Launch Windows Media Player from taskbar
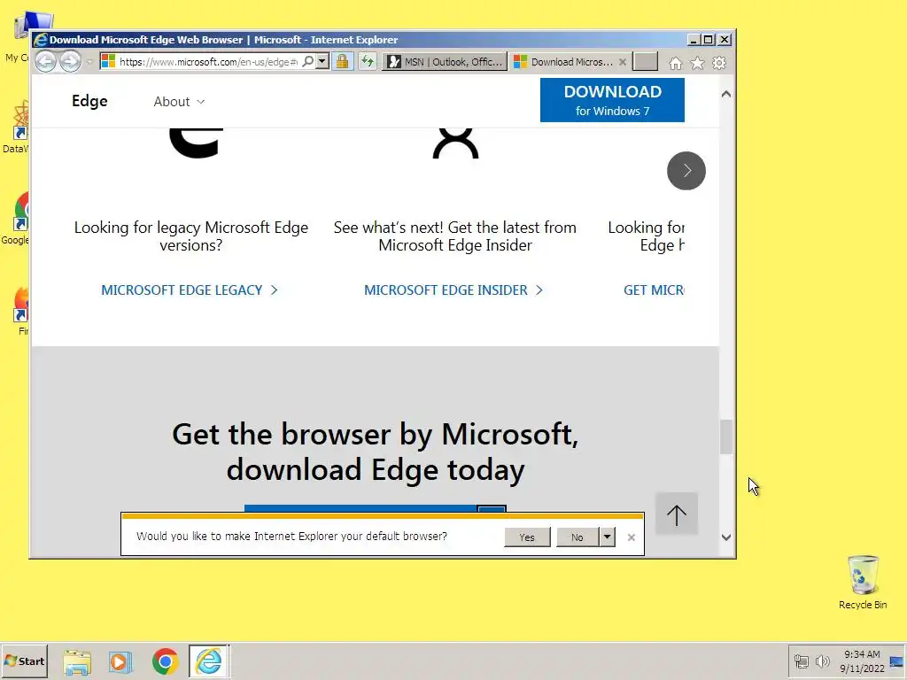The height and width of the screenshot is (680, 907). pos(120,661)
